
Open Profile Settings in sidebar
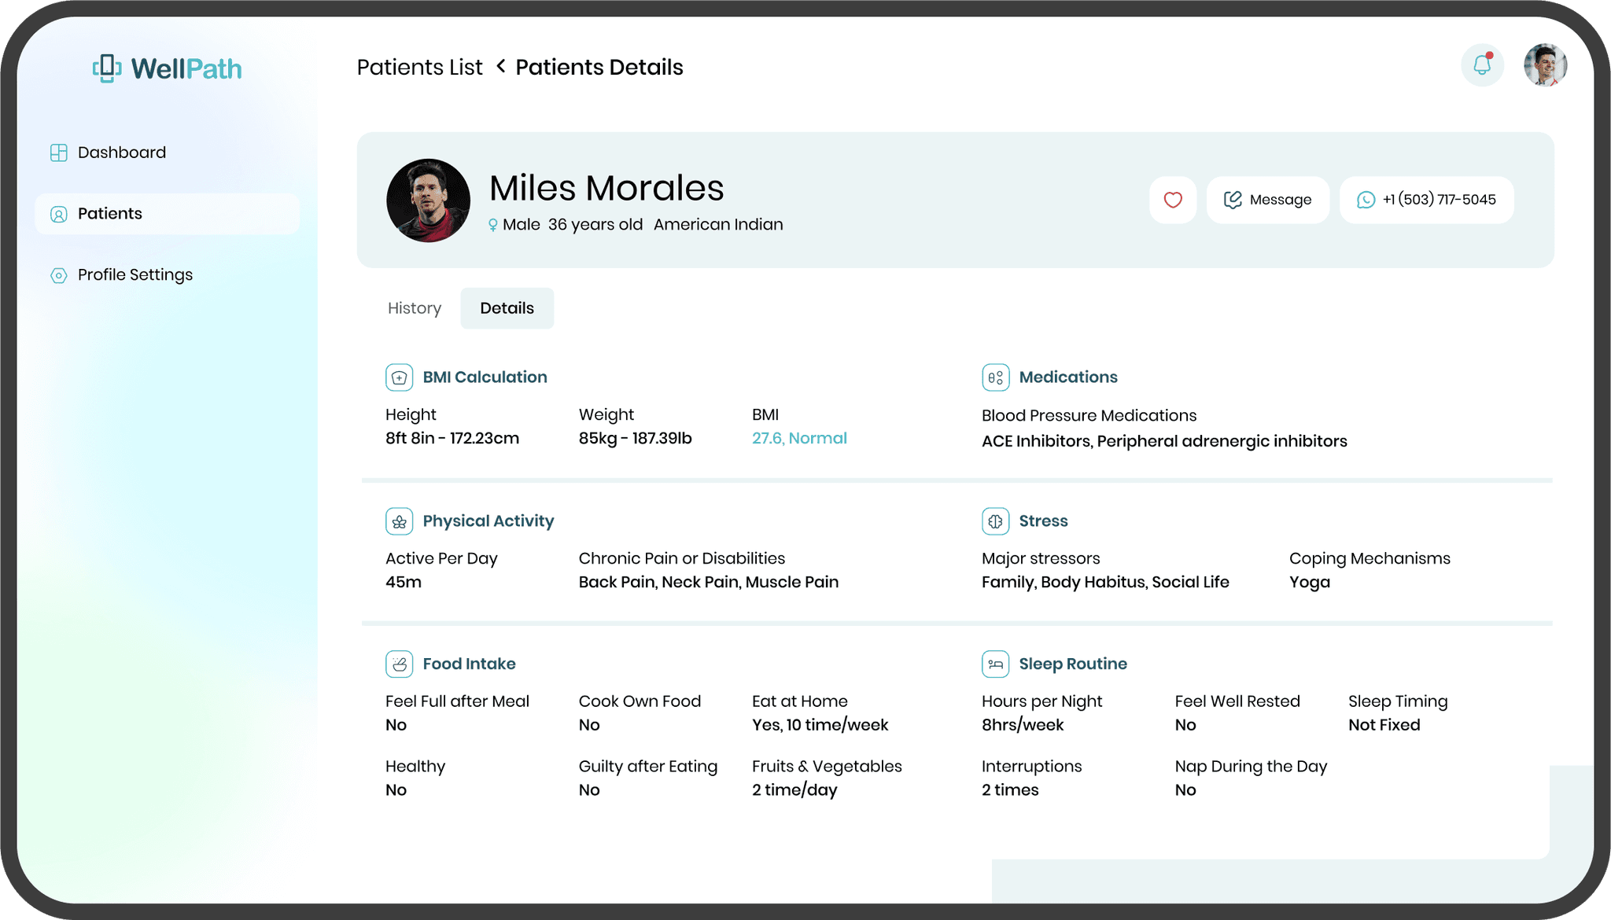[135, 275]
